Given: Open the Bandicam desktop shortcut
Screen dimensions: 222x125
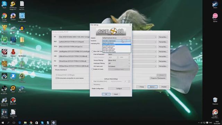Looking at the screenshot, I should tap(13, 101).
